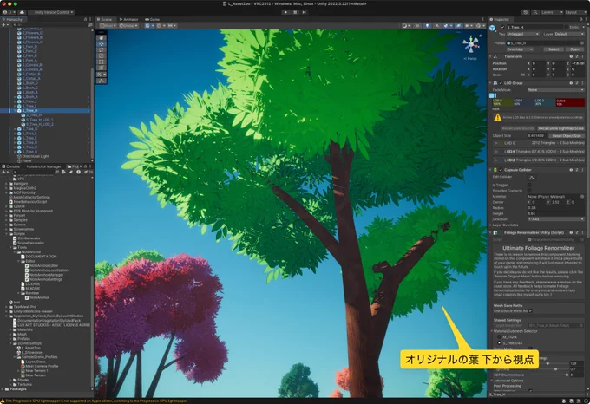Toggle the Static checkbox
Image resolution: width=590 pixels, height=404 pixels.
566,27
